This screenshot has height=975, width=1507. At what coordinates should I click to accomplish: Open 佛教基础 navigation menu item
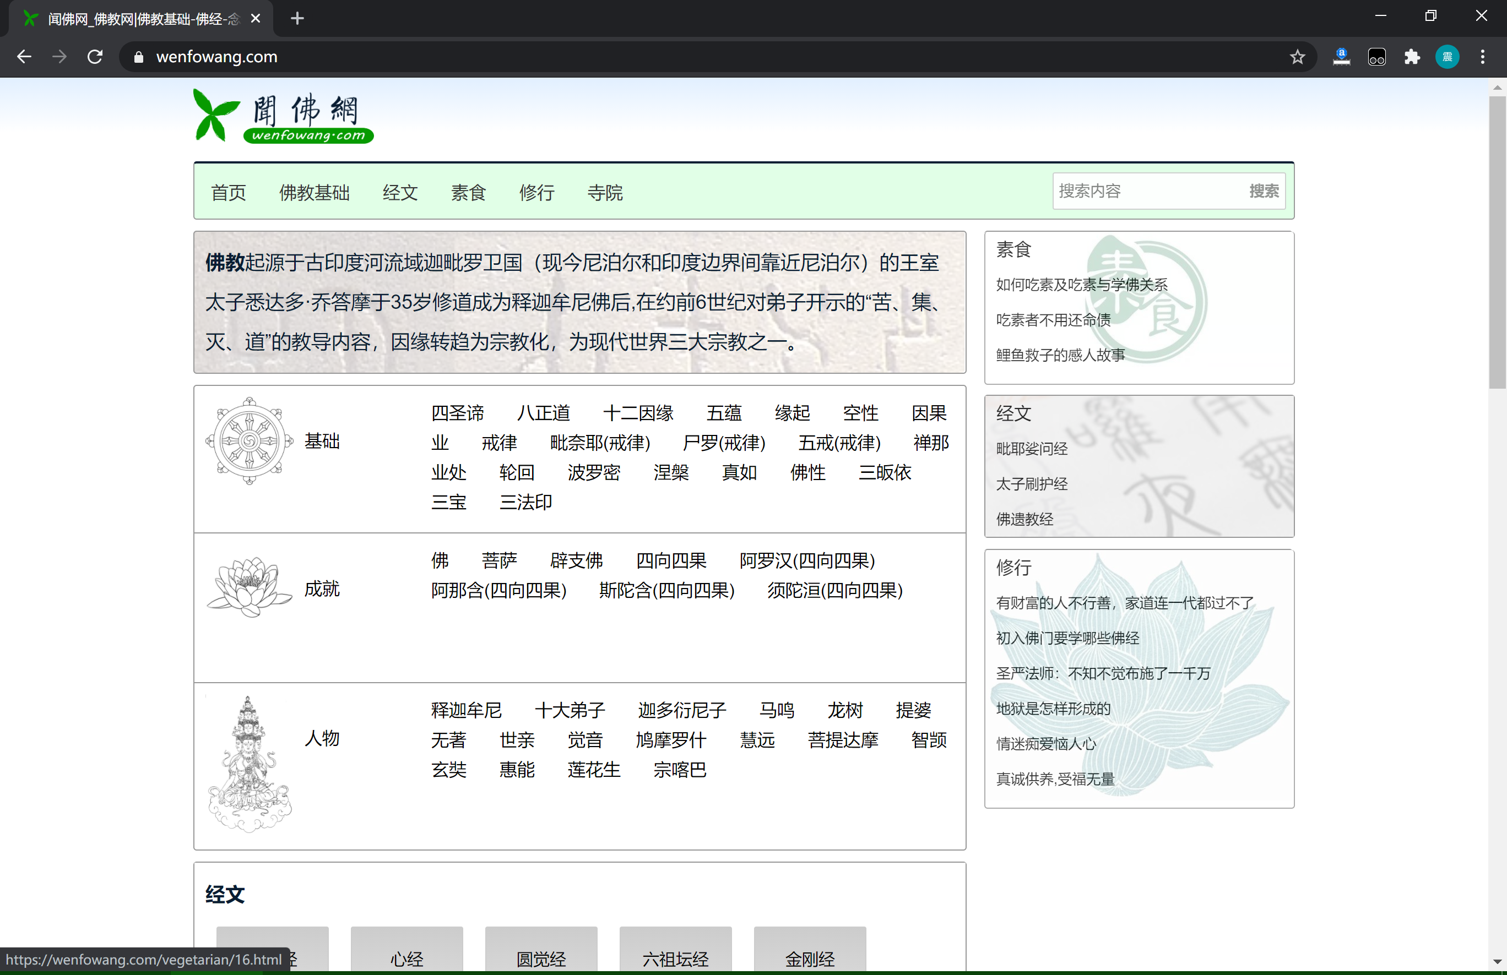[x=314, y=192]
